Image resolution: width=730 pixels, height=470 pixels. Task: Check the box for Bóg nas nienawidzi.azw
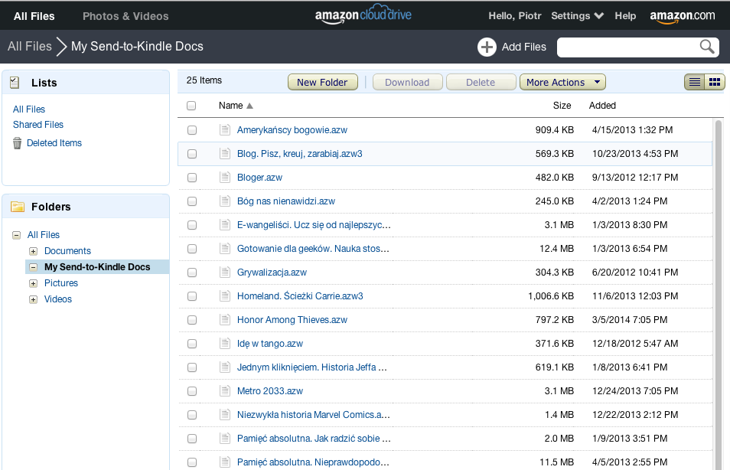192,201
